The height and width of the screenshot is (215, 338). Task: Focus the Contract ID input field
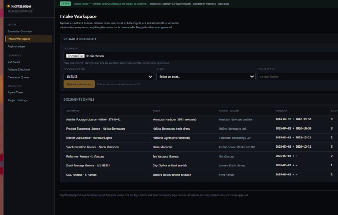click(298, 76)
